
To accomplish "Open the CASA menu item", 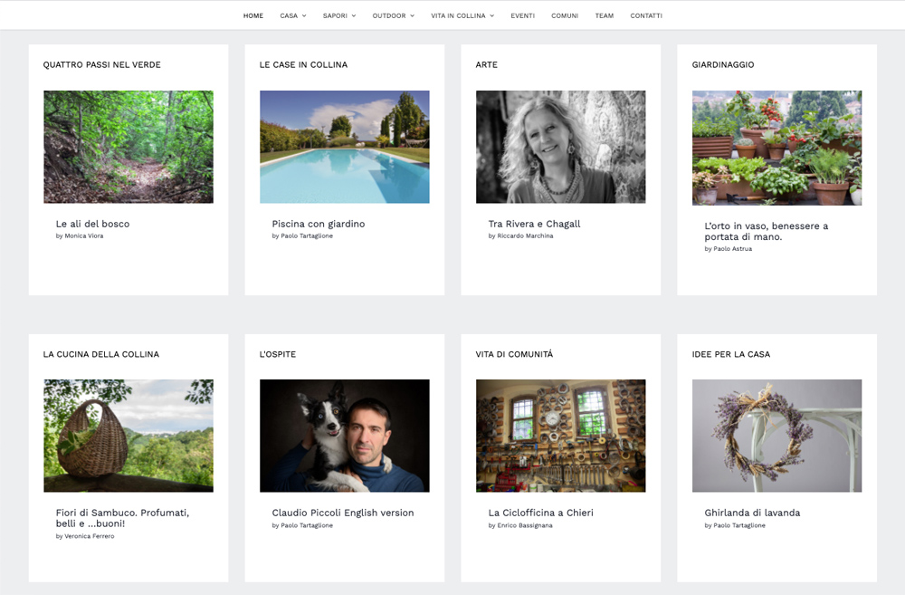I will click(x=289, y=15).
